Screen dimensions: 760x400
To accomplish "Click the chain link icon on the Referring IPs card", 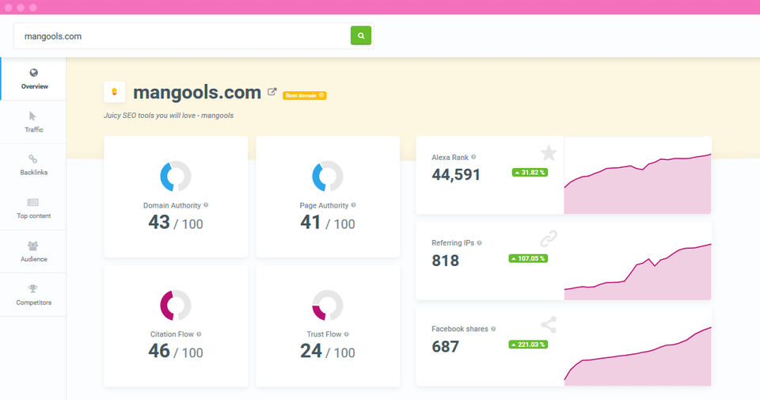I will pos(549,238).
